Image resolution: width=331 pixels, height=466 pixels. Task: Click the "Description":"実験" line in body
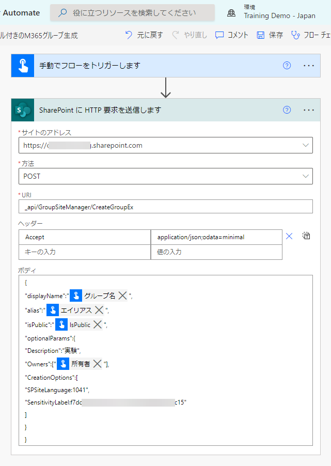click(x=53, y=351)
